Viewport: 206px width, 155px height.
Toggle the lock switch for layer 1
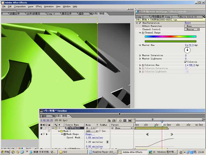click(49, 128)
